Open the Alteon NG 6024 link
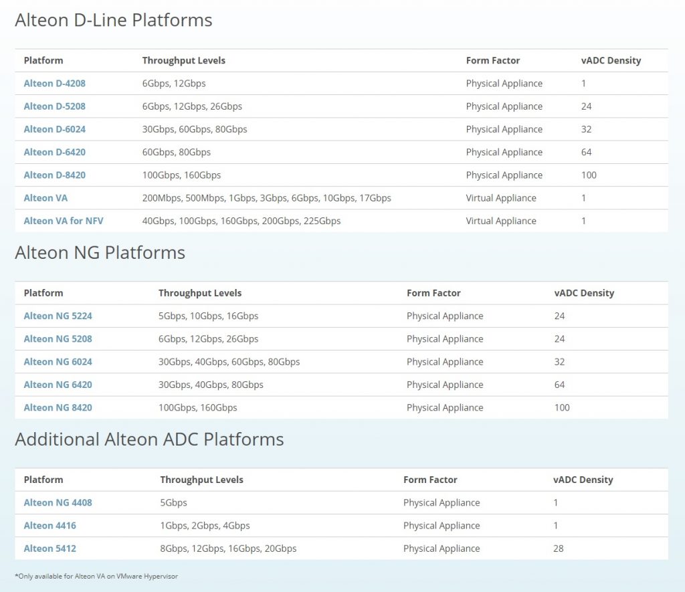 [x=58, y=362]
